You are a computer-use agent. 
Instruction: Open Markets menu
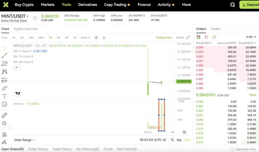[x=48, y=5]
